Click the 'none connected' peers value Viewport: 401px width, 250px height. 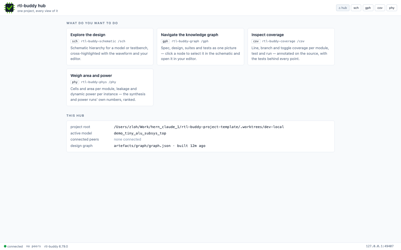[x=128, y=139]
